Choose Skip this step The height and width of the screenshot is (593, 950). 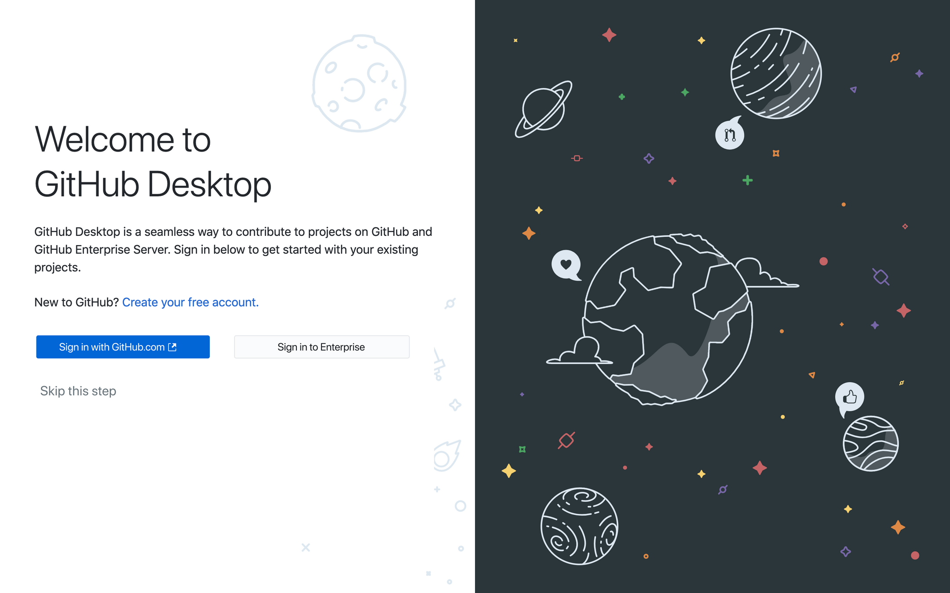(78, 391)
